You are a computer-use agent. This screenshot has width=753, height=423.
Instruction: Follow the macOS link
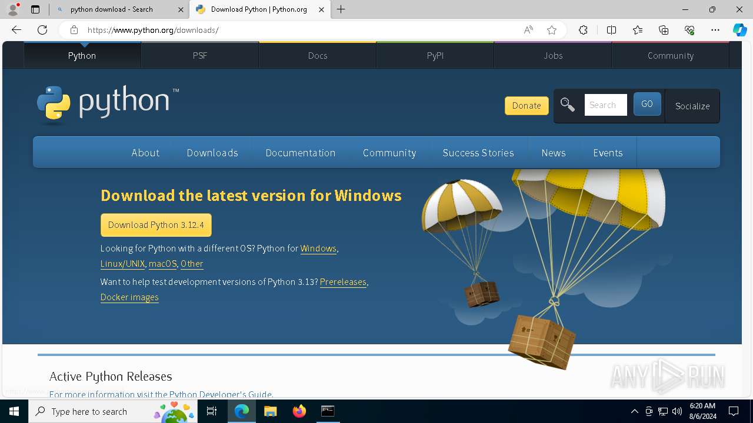pyautogui.click(x=162, y=264)
